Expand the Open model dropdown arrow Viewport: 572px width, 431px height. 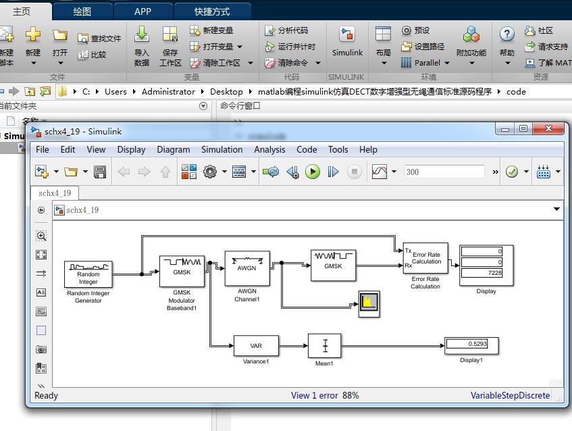(x=85, y=172)
